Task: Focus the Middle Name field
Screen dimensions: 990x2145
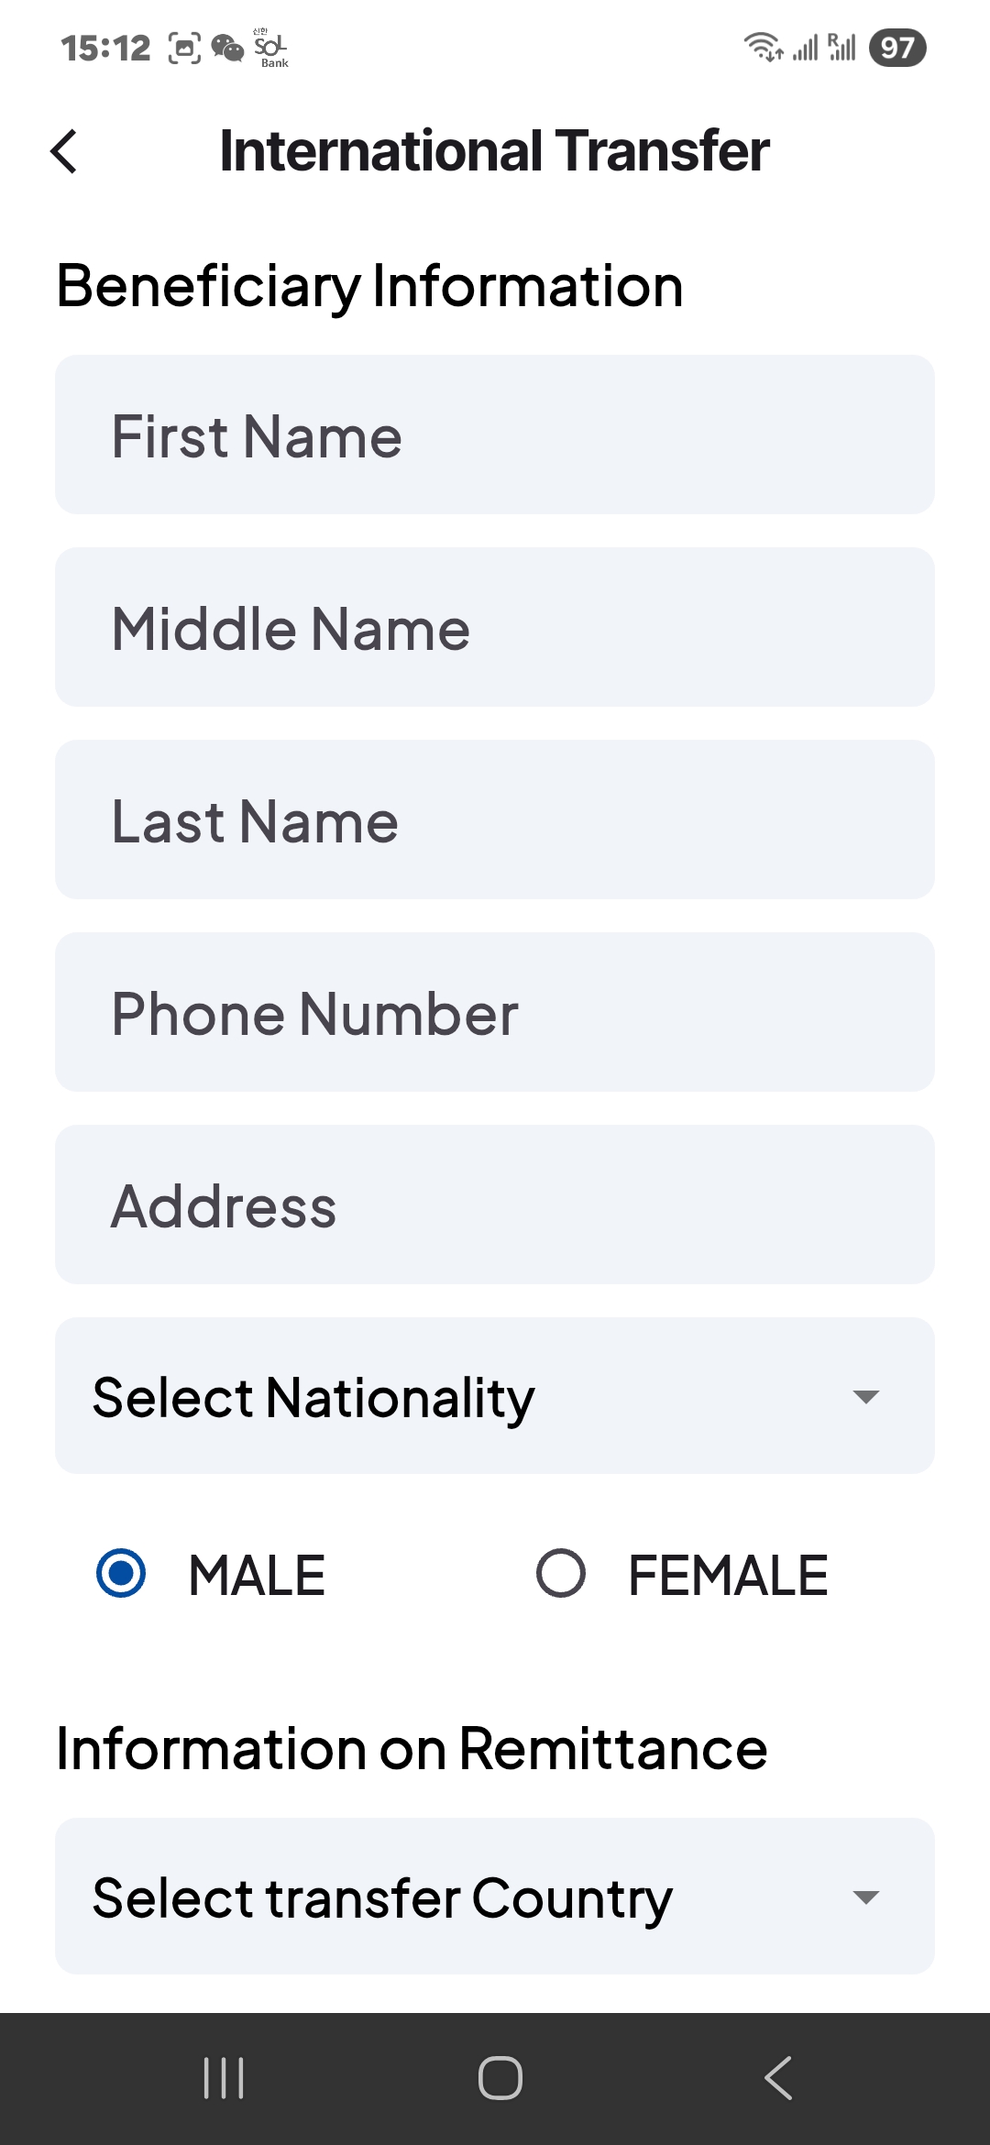Action: 495,627
